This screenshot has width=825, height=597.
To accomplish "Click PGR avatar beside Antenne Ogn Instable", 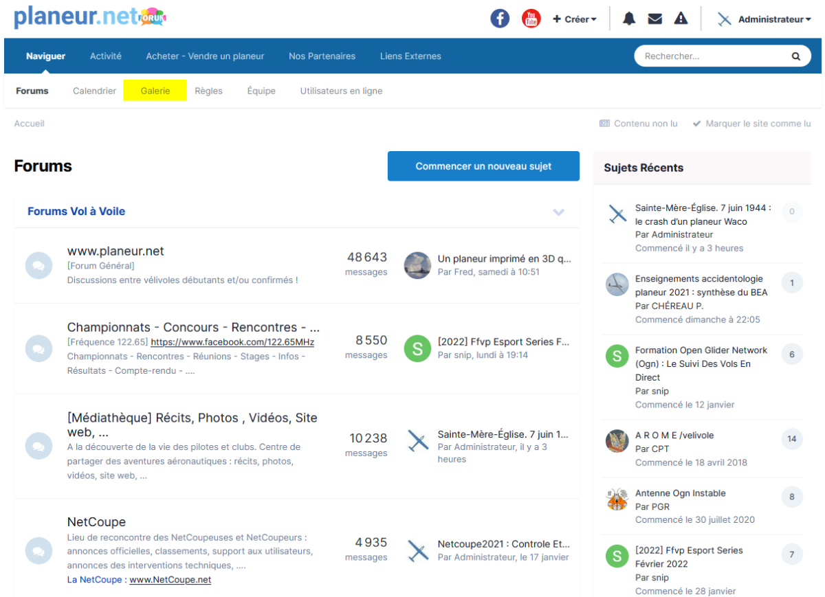I will pos(617,499).
